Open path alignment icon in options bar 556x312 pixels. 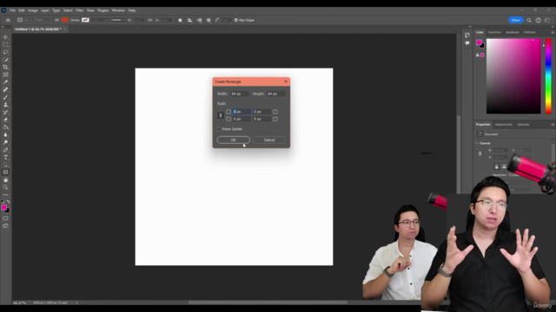click(x=189, y=20)
